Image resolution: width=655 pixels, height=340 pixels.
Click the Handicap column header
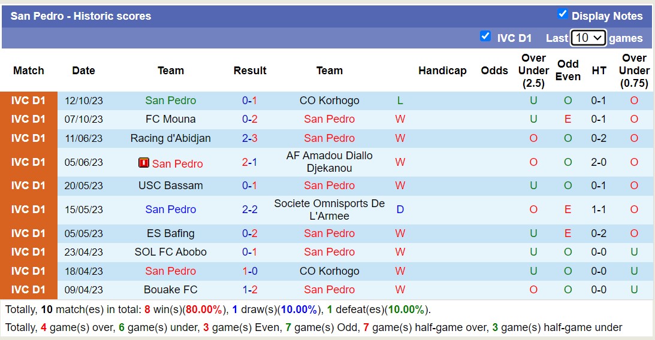point(442,71)
